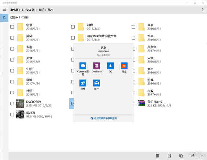Share to Cortana Reminders app
The width and height of the screenshot is (207, 160).
(83, 66)
